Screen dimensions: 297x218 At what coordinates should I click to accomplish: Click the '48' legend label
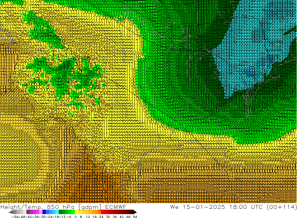[x=128, y=217]
